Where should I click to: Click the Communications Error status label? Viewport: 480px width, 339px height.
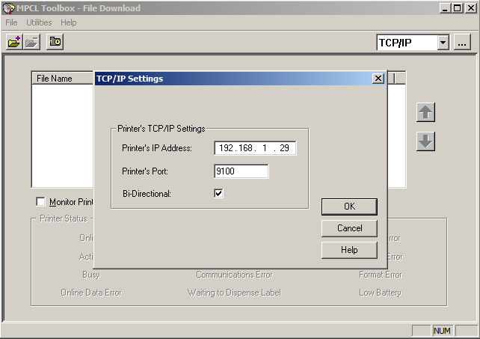pyautogui.click(x=234, y=275)
